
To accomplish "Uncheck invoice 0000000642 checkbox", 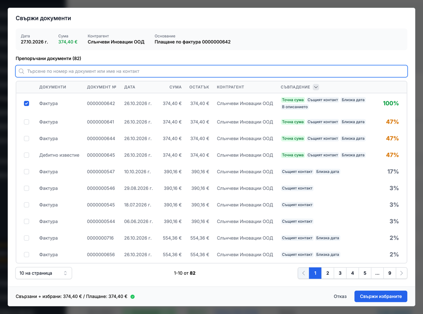I will [x=26, y=103].
